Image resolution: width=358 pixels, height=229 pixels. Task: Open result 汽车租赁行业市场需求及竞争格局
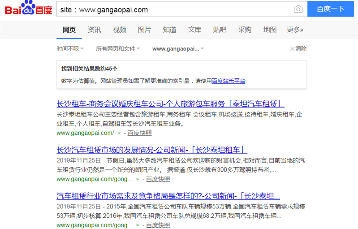(x=168, y=196)
